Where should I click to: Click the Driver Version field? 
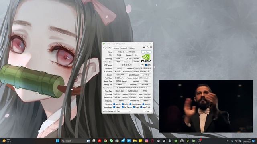[132, 88]
